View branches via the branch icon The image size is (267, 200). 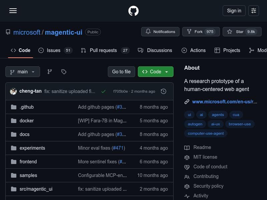click(x=49, y=72)
